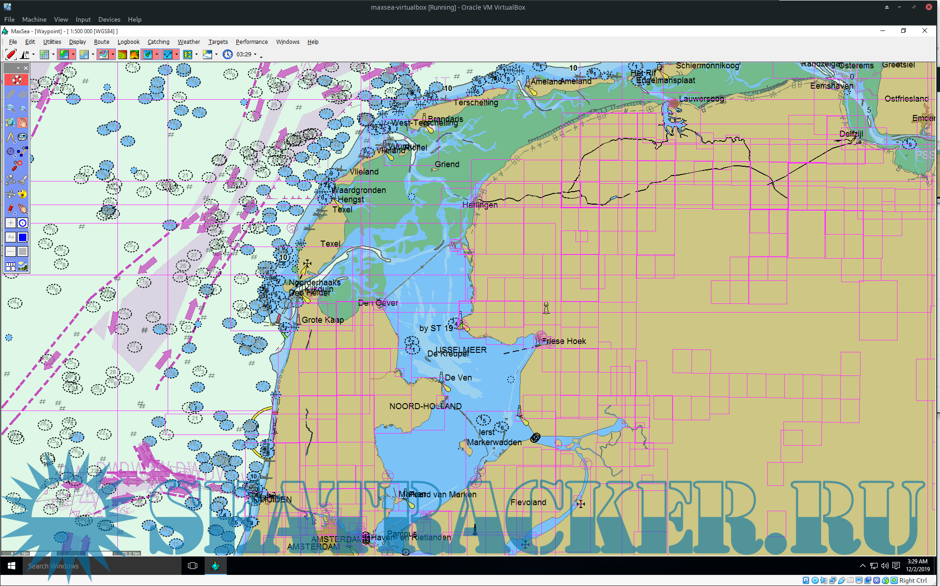Pick the blue color swatch in tool palette

click(x=22, y=237)
